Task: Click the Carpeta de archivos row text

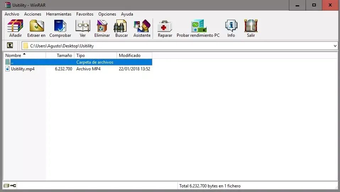Action: tap(95, 62)
